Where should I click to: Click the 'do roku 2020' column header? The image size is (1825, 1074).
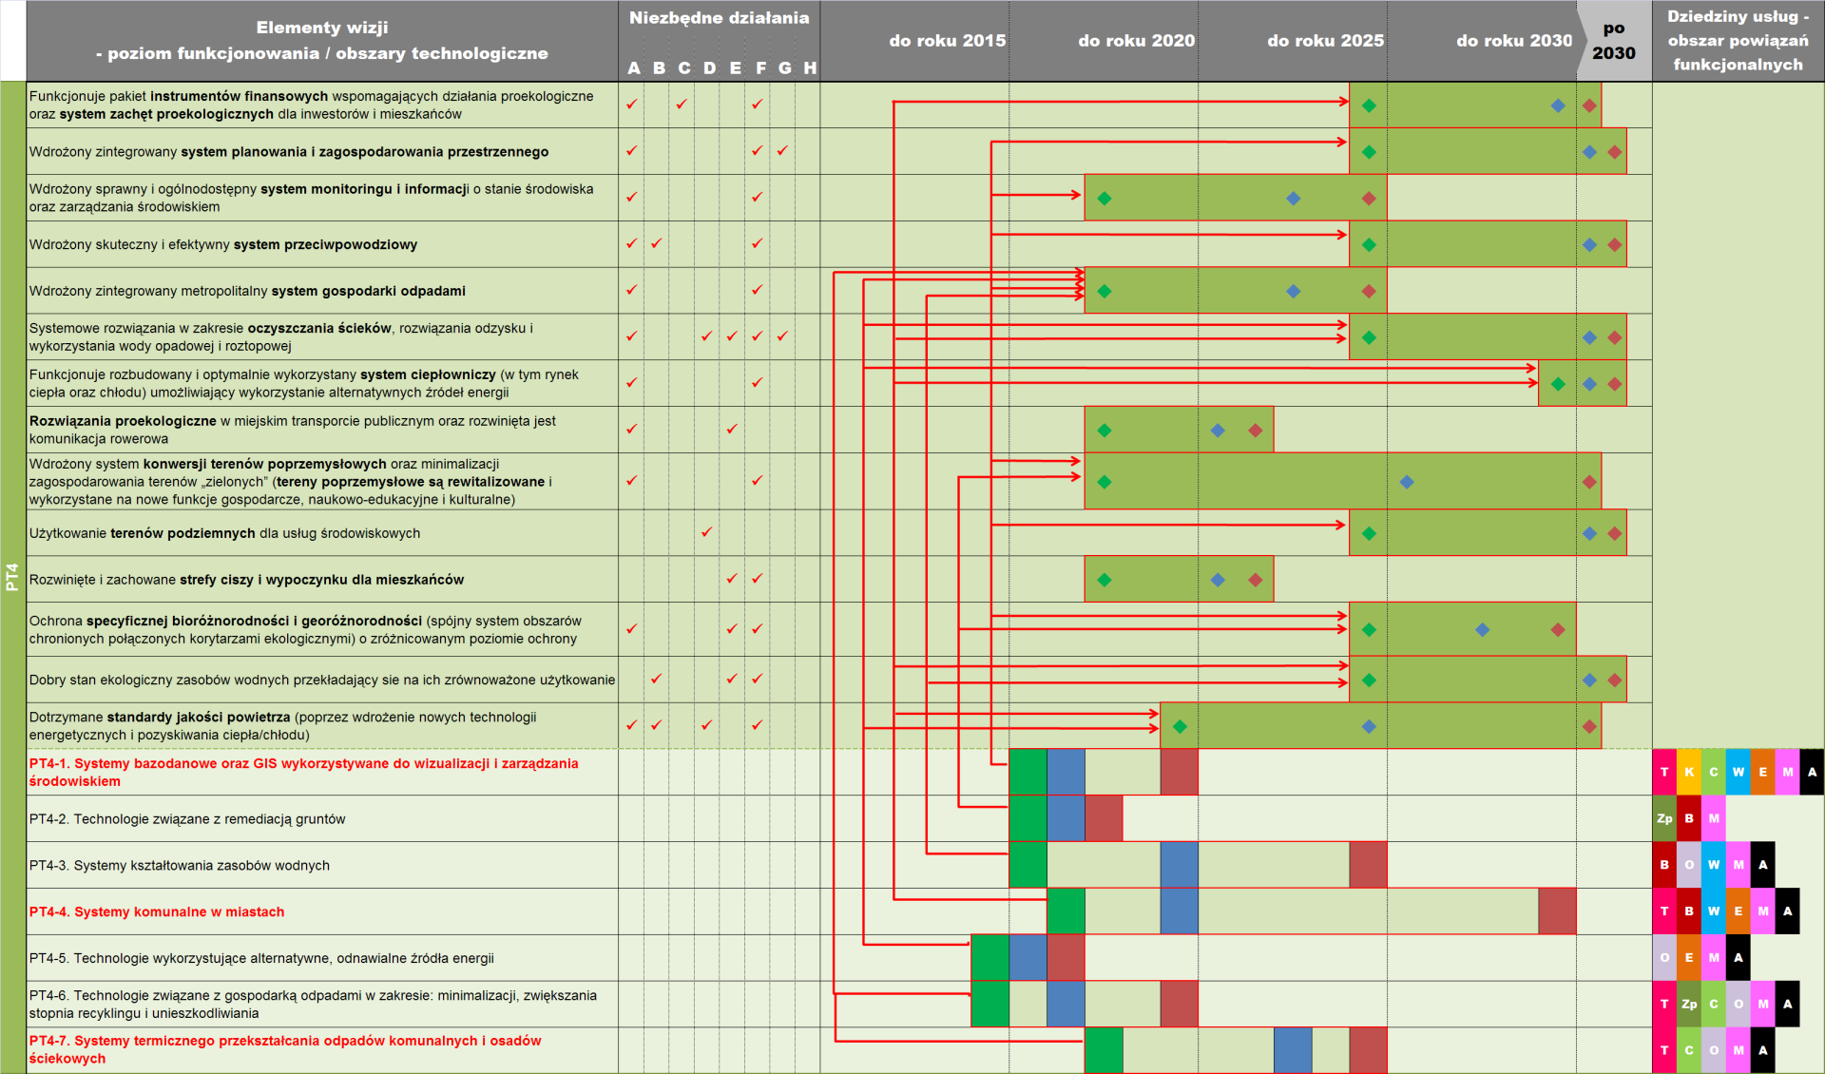1136,41
